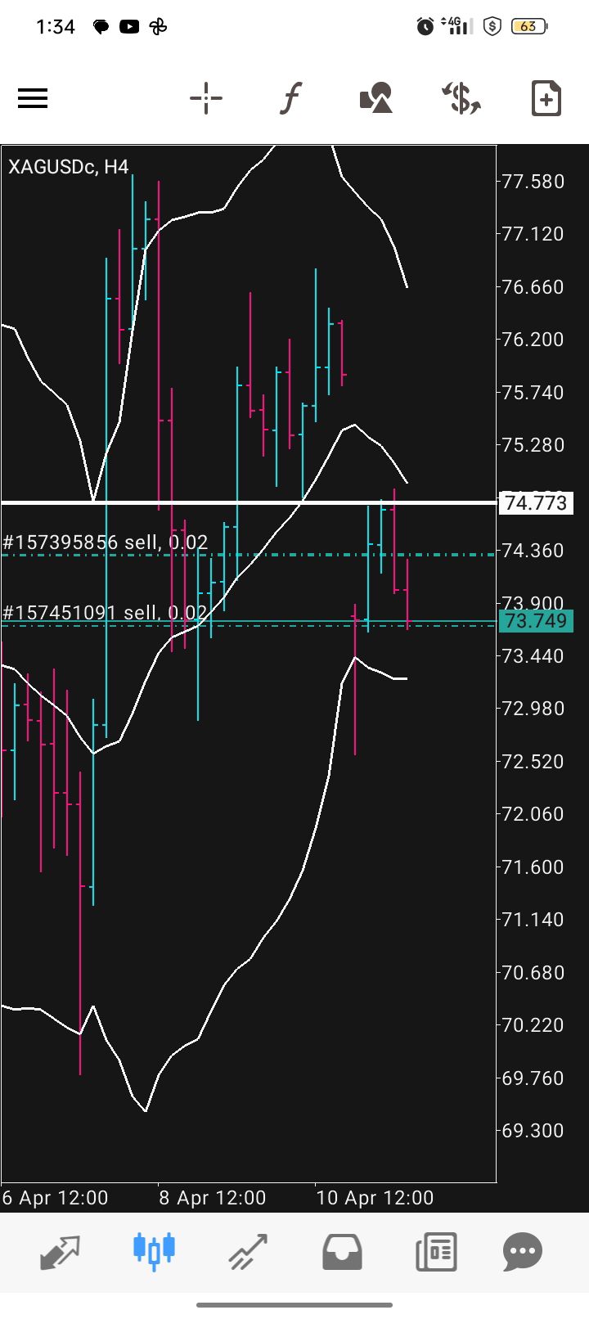Screen dimensions: 589x1319
Task: Open the News tab in the bottom bar
Action: tap(436, 1251)
